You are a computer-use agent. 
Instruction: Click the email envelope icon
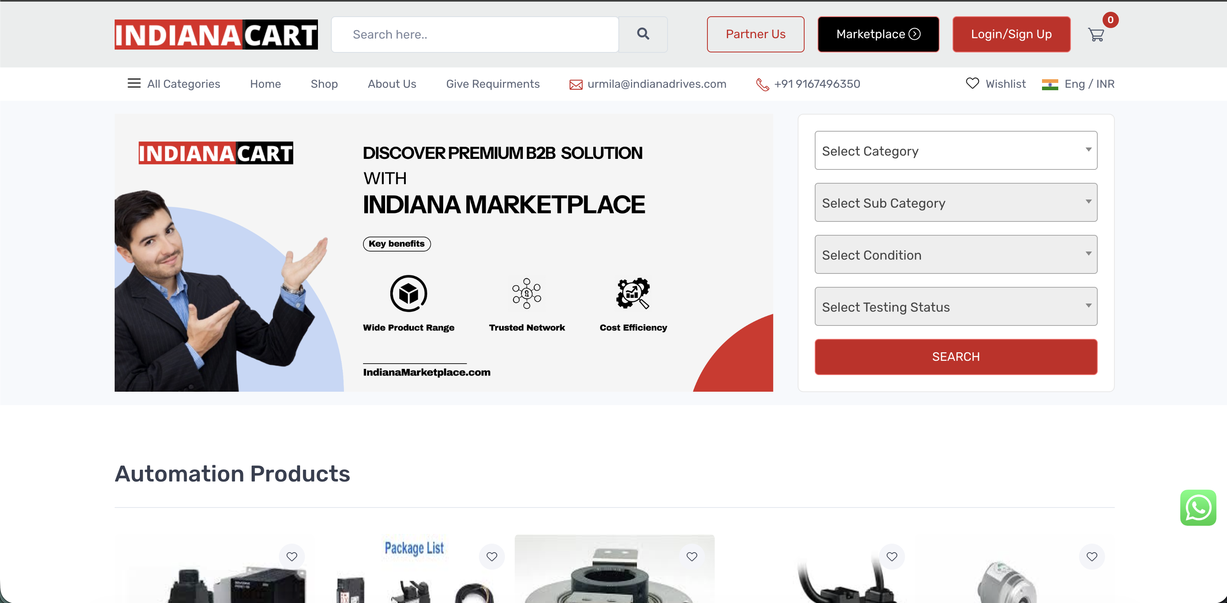[575, 84]
